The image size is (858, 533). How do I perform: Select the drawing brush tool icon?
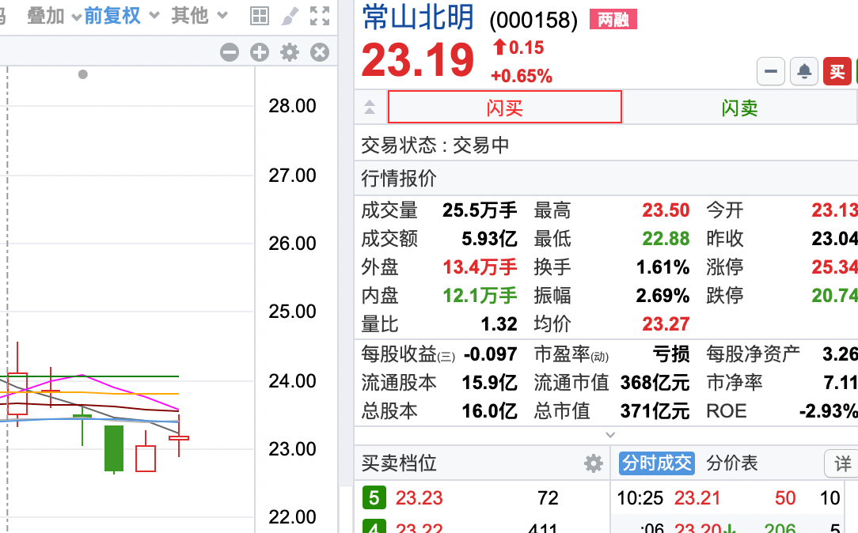click(x=290, y=17)
